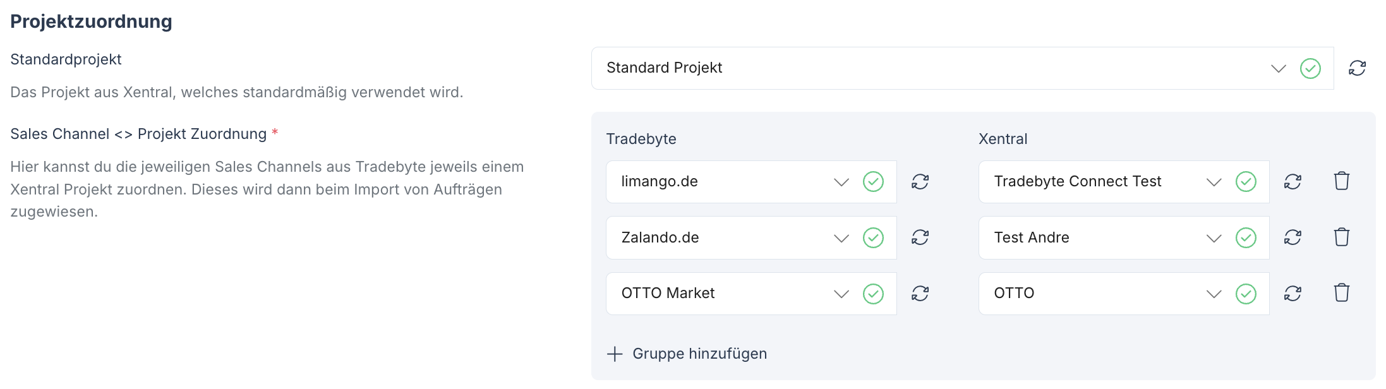1386x389 pixels.
Task: Delete the Test Andre mapping row
Action: [1342, 237]
